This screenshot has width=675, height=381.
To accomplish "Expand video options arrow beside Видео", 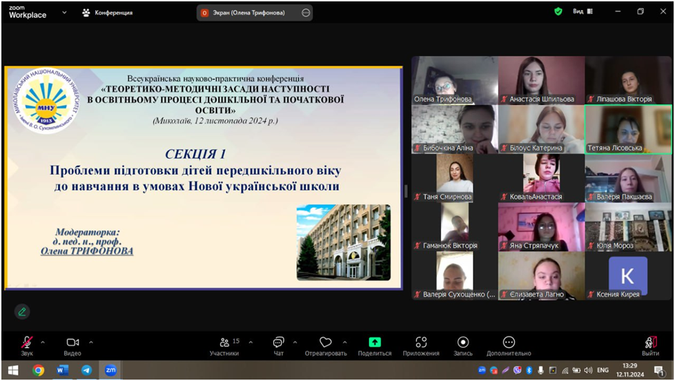I will click(x=90, y=342).
